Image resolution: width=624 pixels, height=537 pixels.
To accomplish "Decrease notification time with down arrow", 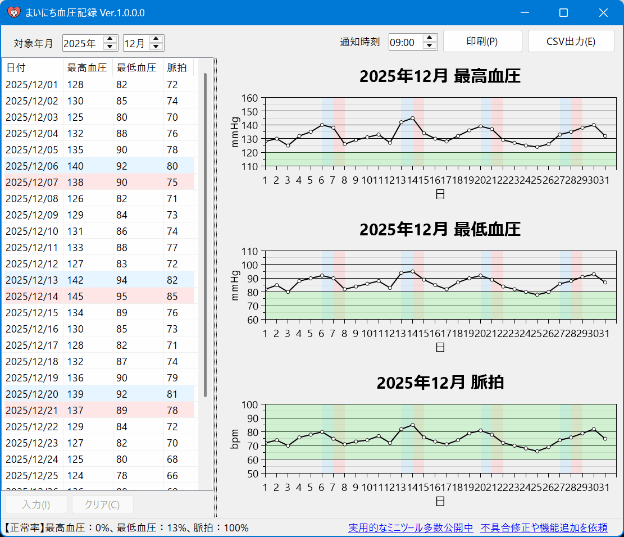I will (430, 45).
